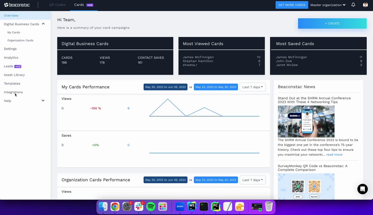Click James McFinnigan in Most Saved Cards
Image resolution: width=373 pixels, height=215 pixels.
pyautogui.click(x=291, y=57)
